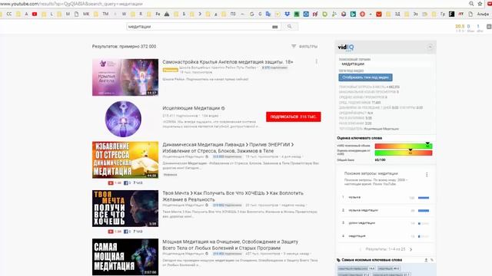Select similar query row 2 музыка медитации

pyautogui.click(x=386, y=210)
